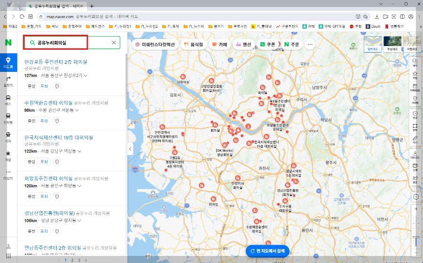Select the 쿠폰 category chip
Image resolution: width=423 pixels, height=263 pixels.
point(268,45)
